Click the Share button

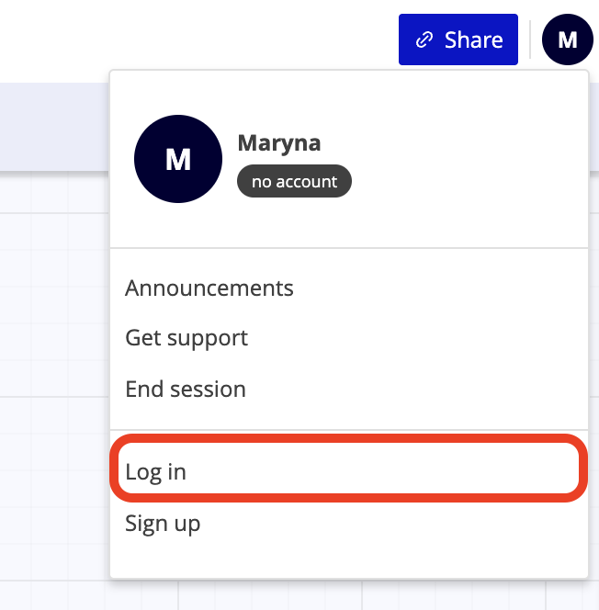pos(458,40)
